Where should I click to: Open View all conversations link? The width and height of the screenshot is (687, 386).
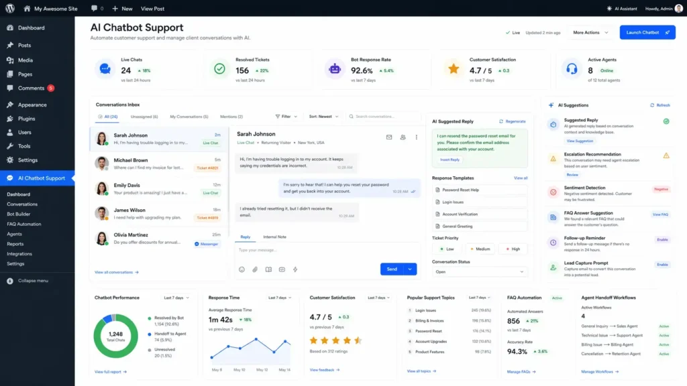coord(117,272)
